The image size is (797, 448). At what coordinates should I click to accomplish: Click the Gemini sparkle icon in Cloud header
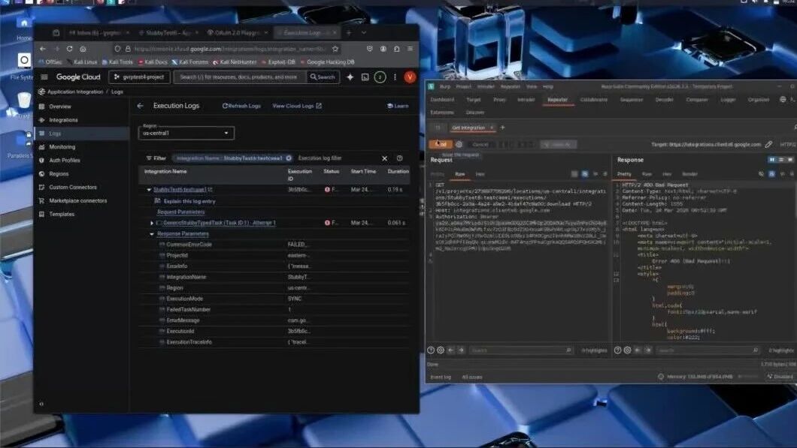point(350,77)
